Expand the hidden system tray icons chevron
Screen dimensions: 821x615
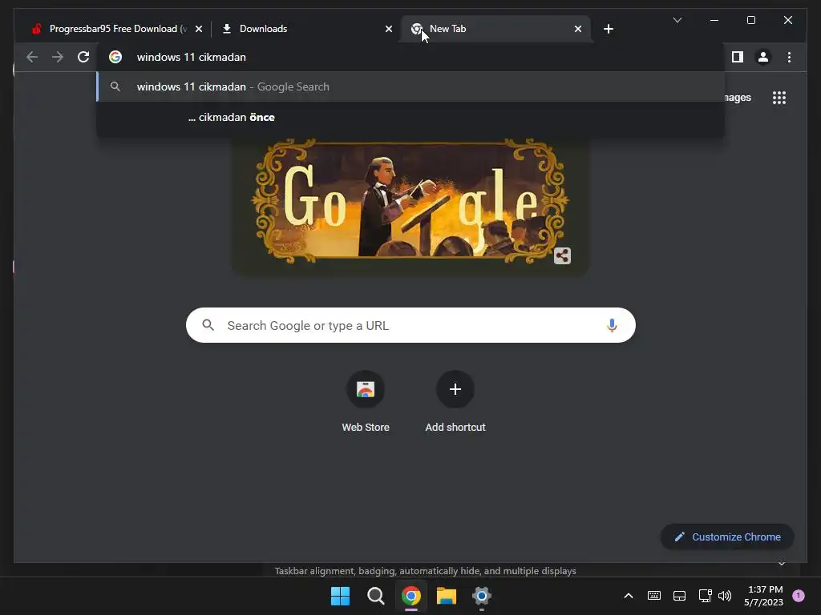tap(629, 596)
